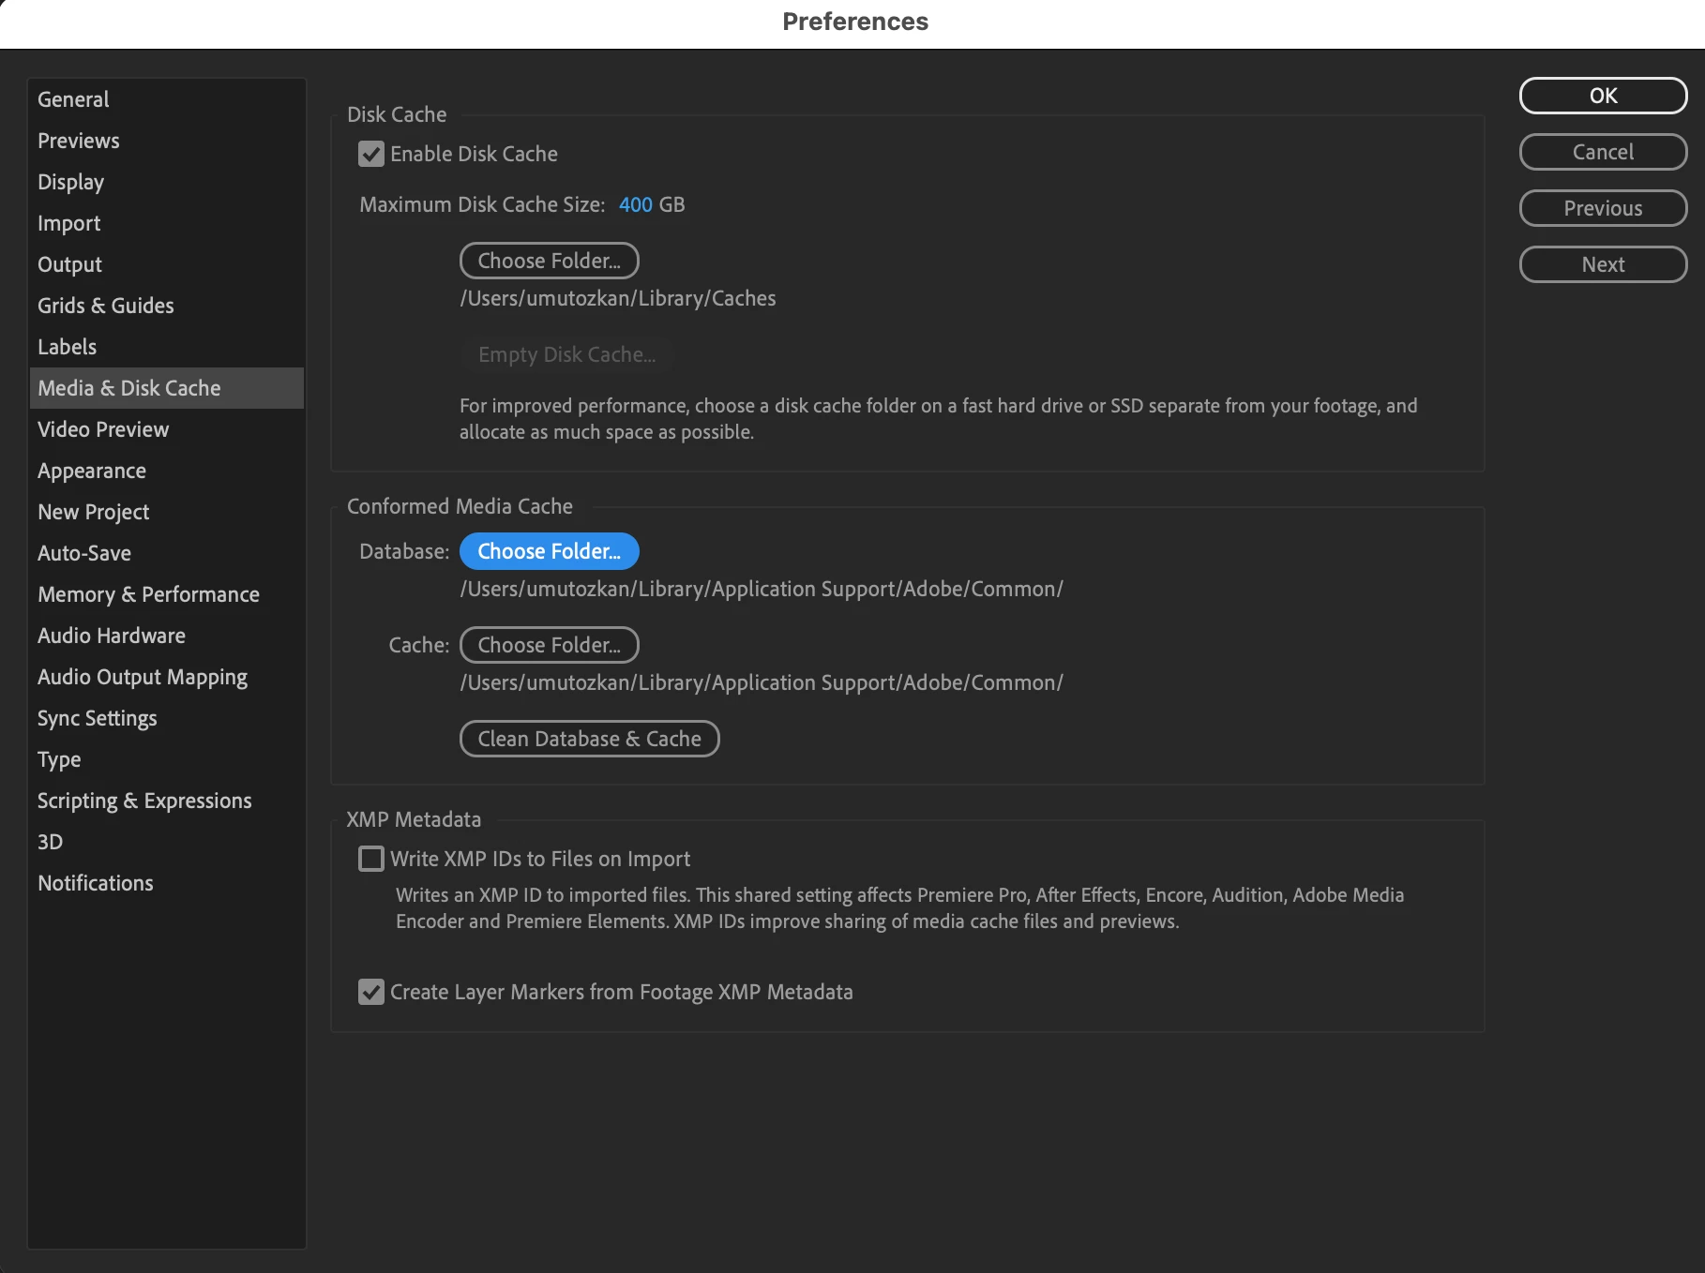
Task: Click Clean Database & Cache button
Action: [x=590, y=739]
